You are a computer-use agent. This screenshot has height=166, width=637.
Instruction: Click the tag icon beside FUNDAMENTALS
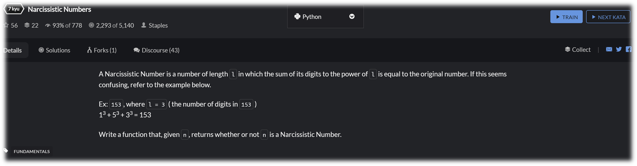[x=6, y=150]
